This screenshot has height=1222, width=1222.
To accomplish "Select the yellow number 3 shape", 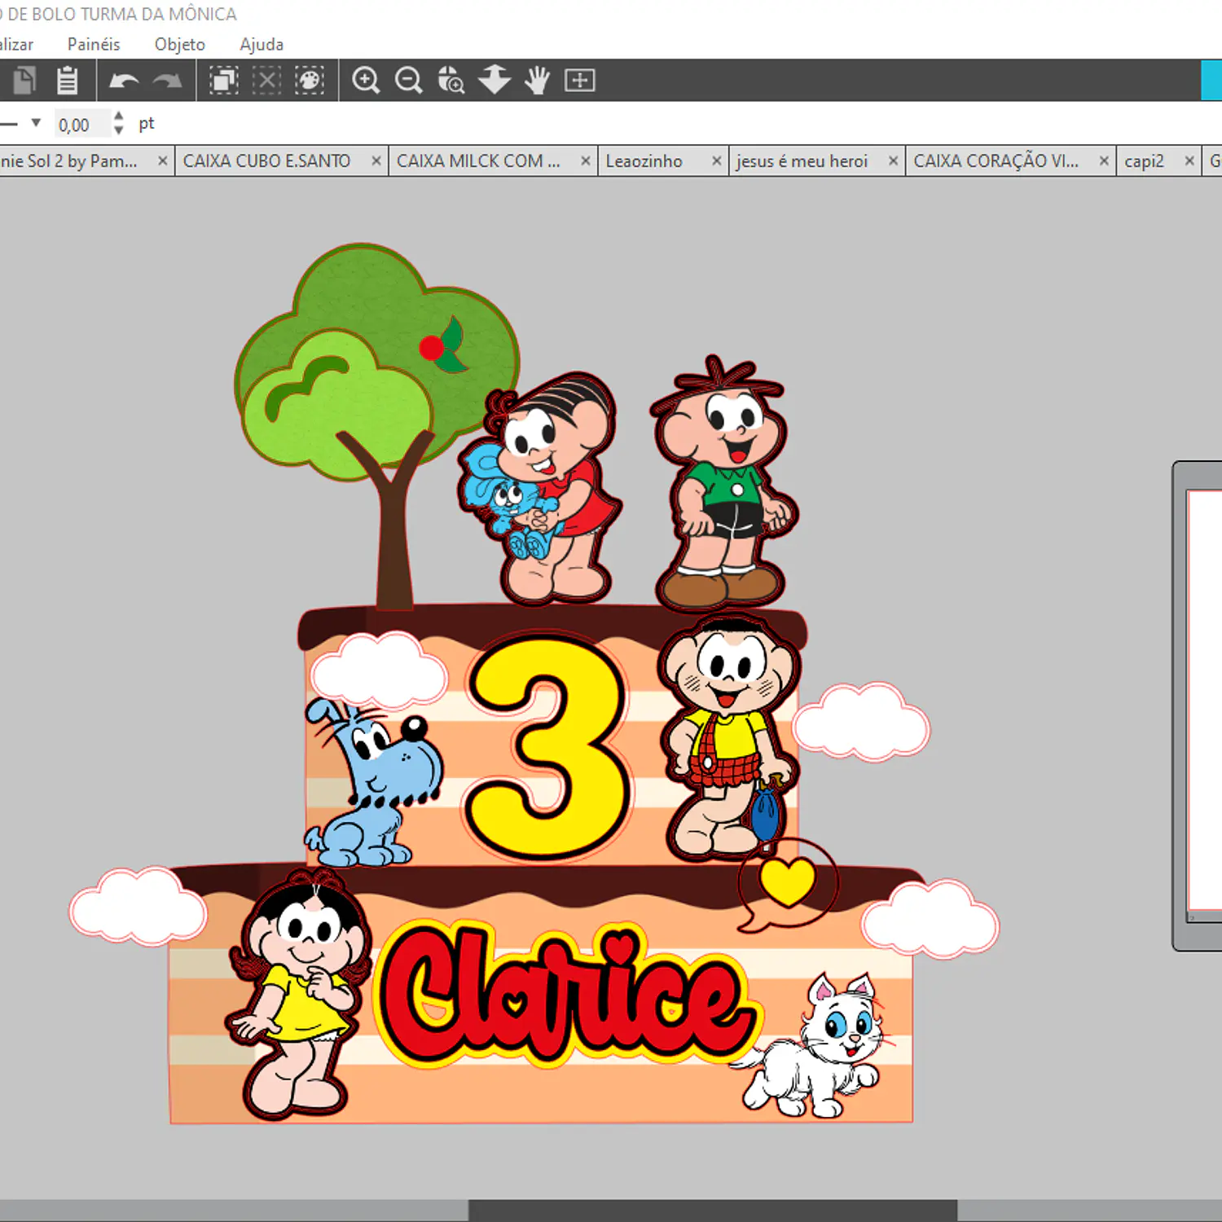I will [x=548, y=747].
